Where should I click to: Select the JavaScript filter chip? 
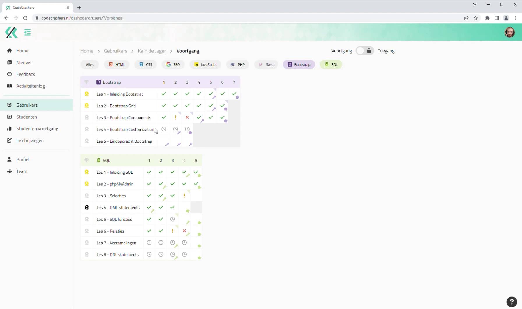point(205,65)
